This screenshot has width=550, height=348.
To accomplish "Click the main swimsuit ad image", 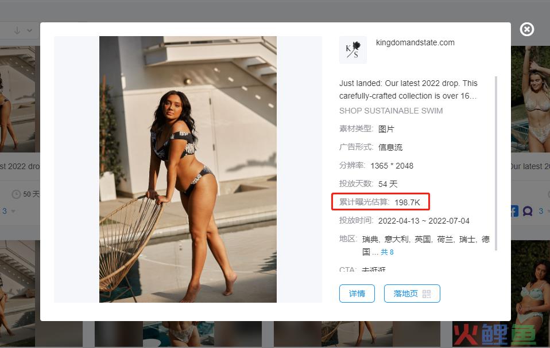I will point(188,170).
